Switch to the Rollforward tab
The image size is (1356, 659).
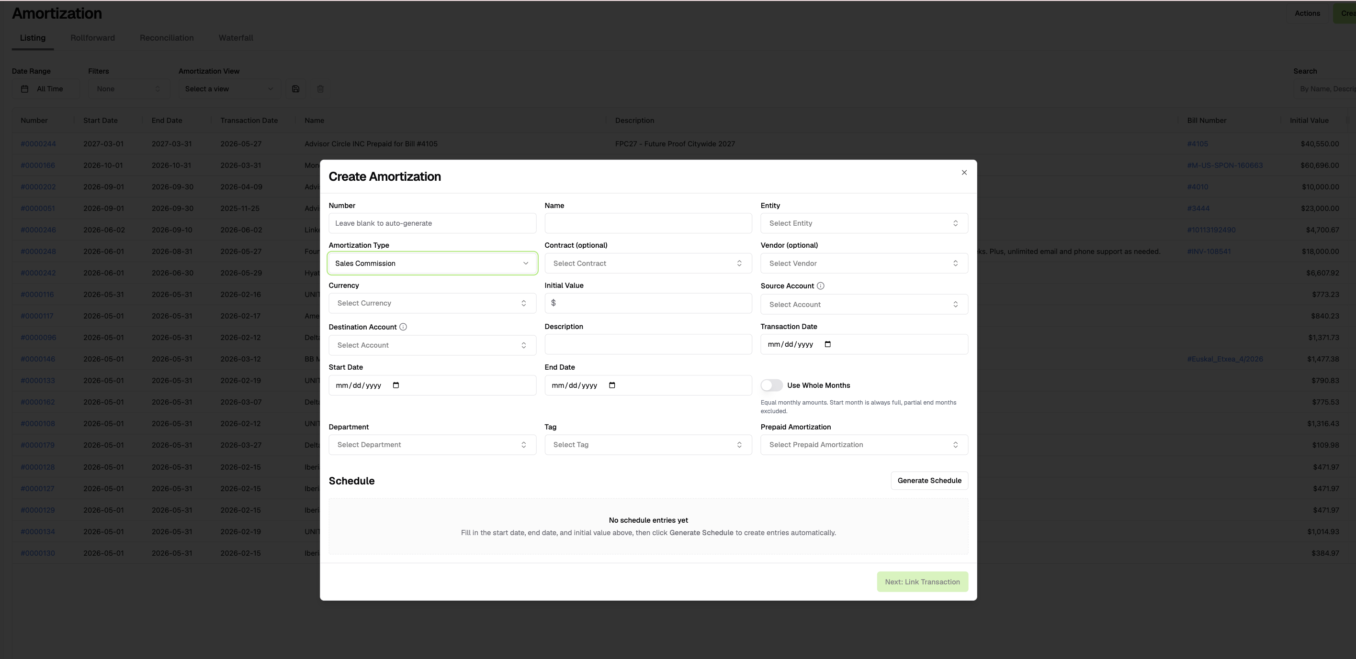pos(92,38)
